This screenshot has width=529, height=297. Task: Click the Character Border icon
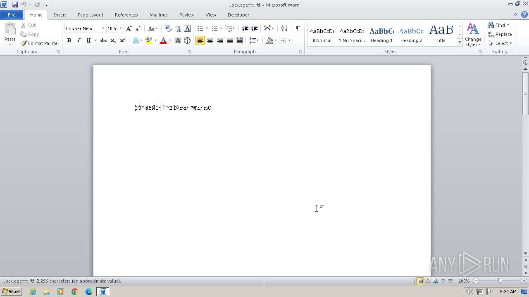(187, 28)
